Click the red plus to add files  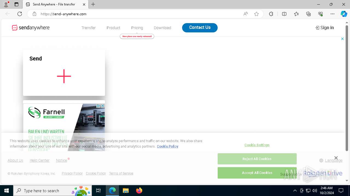point(64,76)
